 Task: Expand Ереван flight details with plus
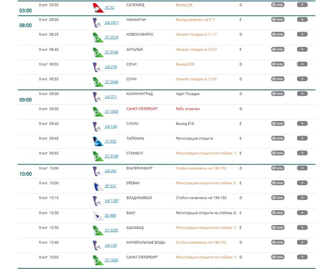click(x=302, y=183)
